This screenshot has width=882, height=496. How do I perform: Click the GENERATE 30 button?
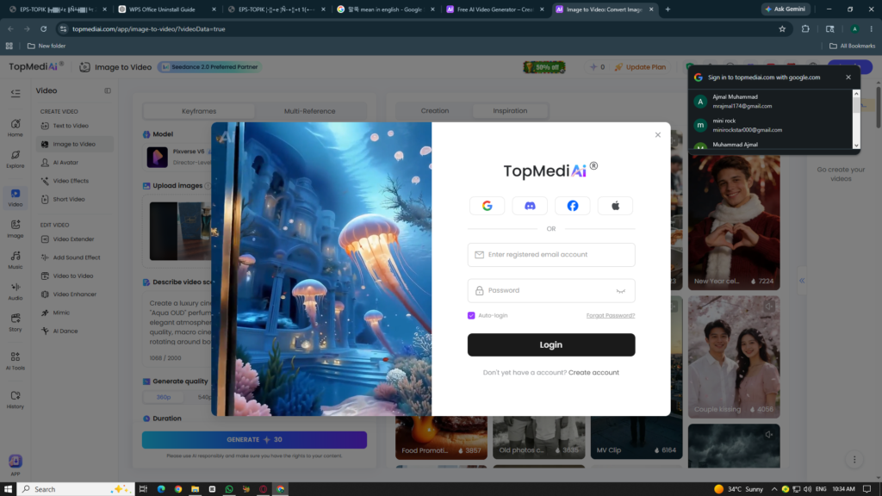pos(254,440)
